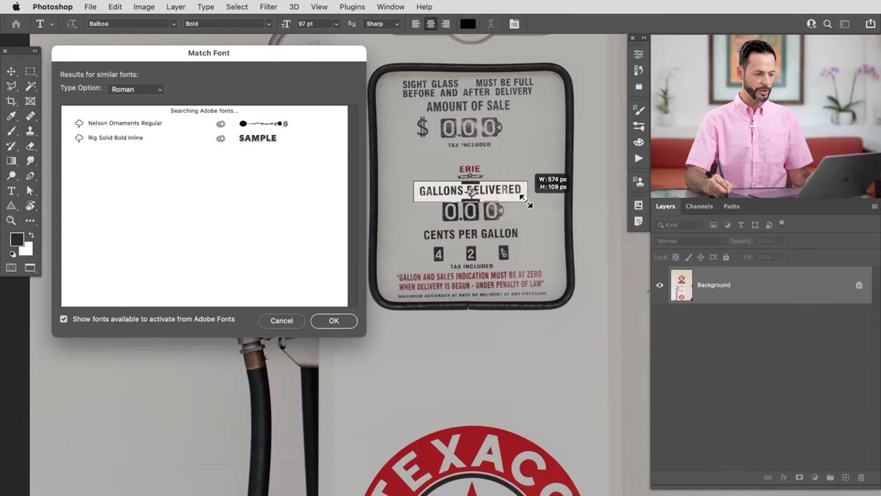Open the Layers panel hamburger menu

pos(874,206)
